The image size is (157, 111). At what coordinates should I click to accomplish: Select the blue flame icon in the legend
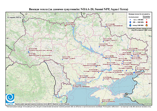click(130, 25)
